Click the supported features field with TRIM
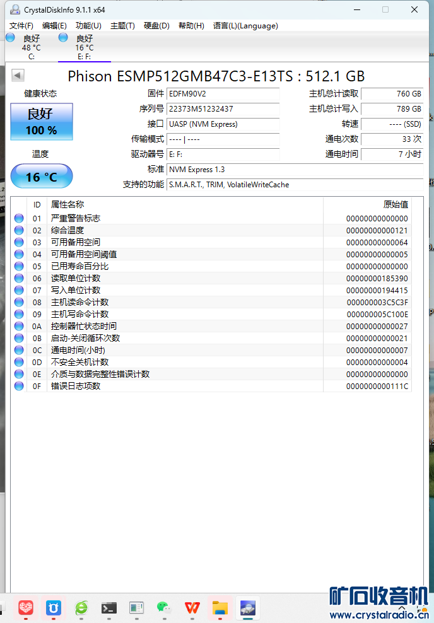434x623 pixels. coord(295,184)
